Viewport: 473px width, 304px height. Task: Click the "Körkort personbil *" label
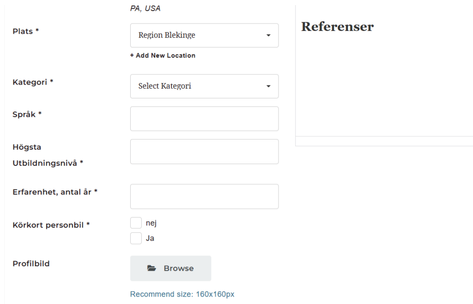51,225
